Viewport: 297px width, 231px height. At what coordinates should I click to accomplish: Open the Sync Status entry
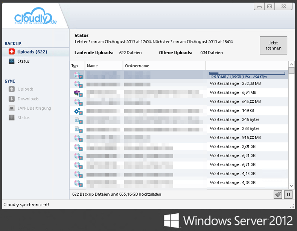click(23, 118)
